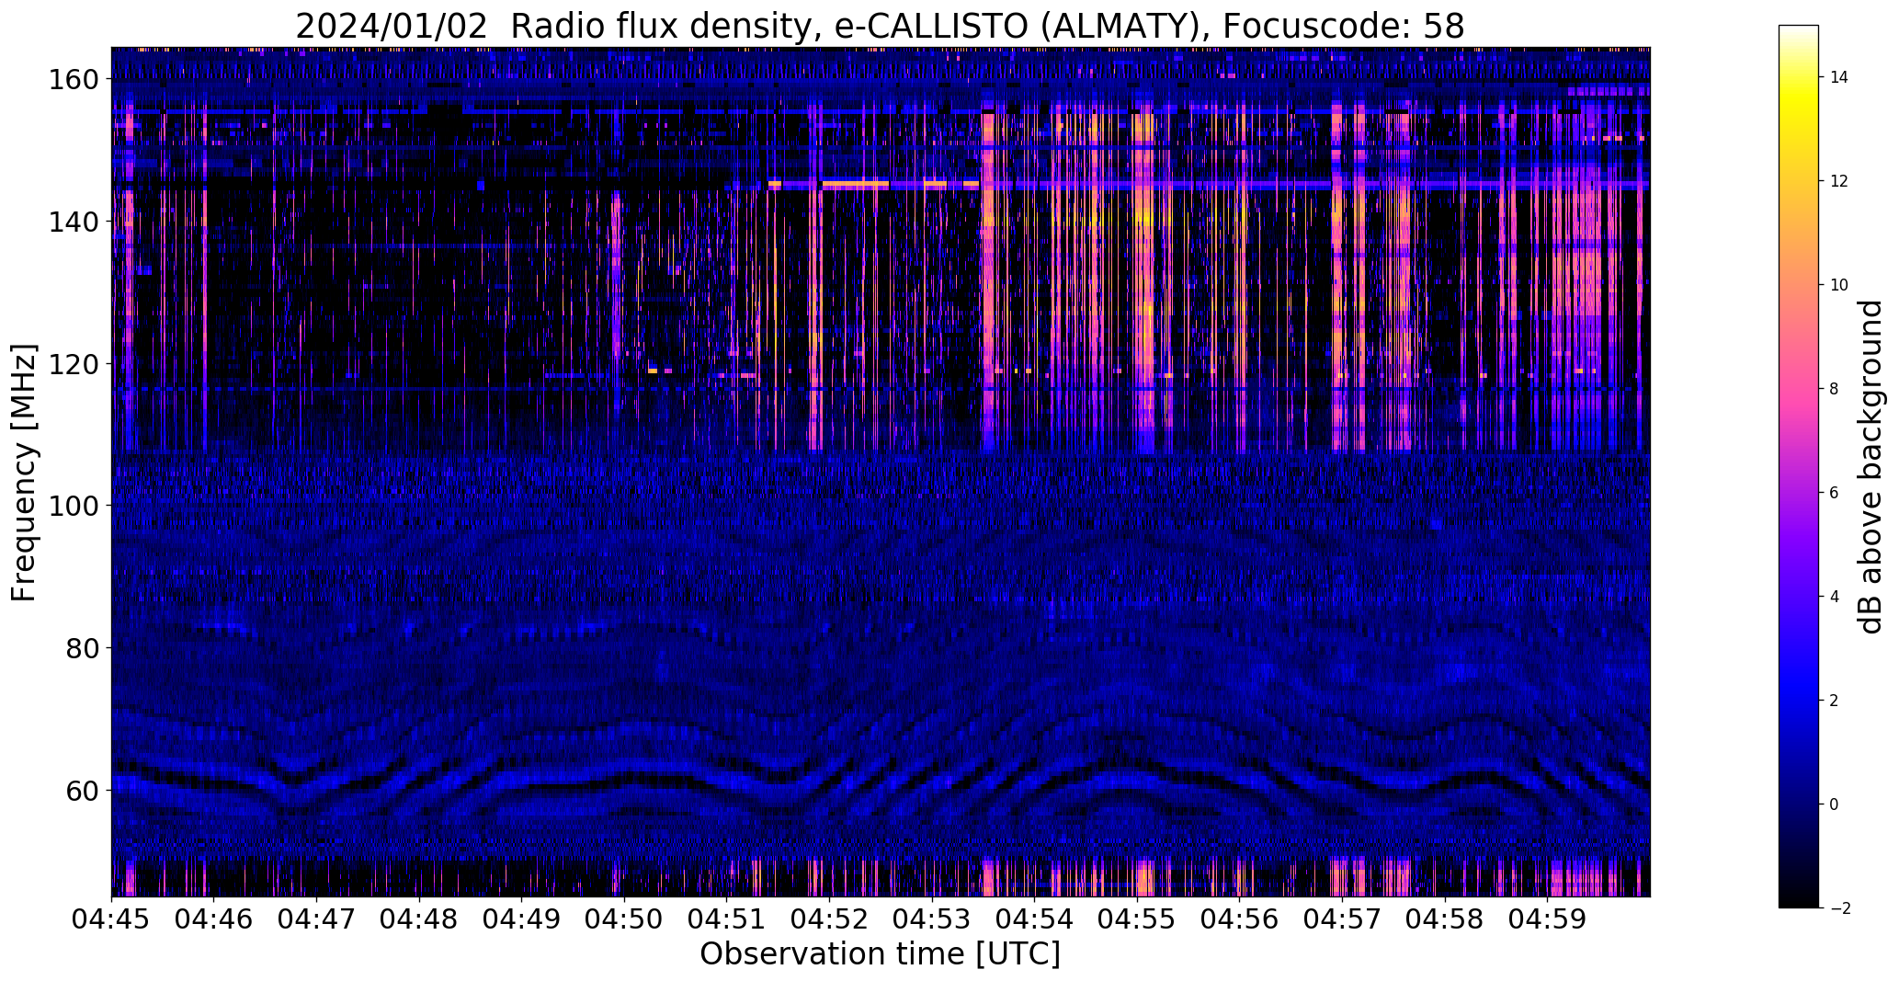Click the 04:59 time tick label
Screen dimensions: 1899x981
point(1547,918)
